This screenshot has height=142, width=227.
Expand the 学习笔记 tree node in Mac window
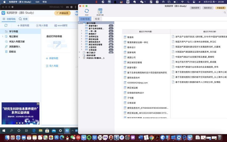(x=79, y=52)
